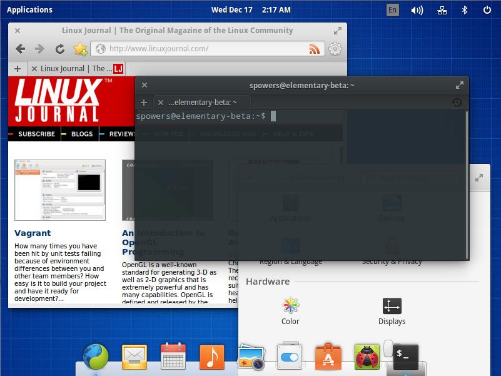This screenshot has height=376, width=501.
Task: Open the ladybug bug reporter in dock
Action: (367, 357)
